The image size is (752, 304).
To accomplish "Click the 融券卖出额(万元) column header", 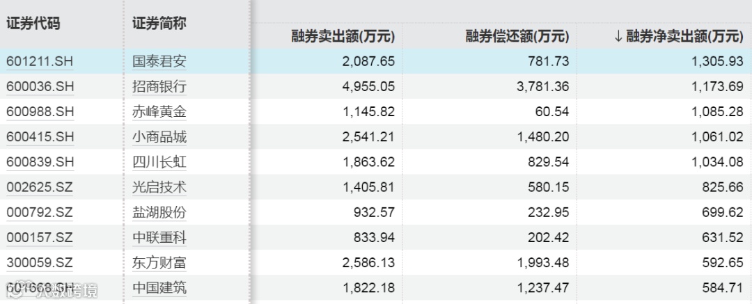I will [343, 36].
